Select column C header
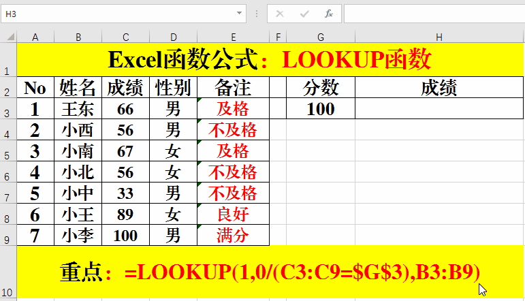The image size is (525, 301). point(125,37)
